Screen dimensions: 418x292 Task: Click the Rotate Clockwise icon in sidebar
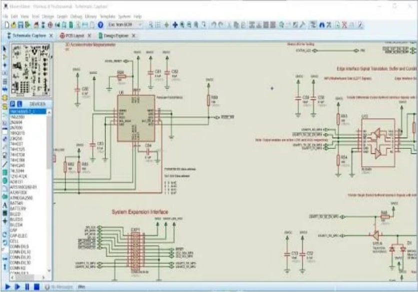point(4,234)
